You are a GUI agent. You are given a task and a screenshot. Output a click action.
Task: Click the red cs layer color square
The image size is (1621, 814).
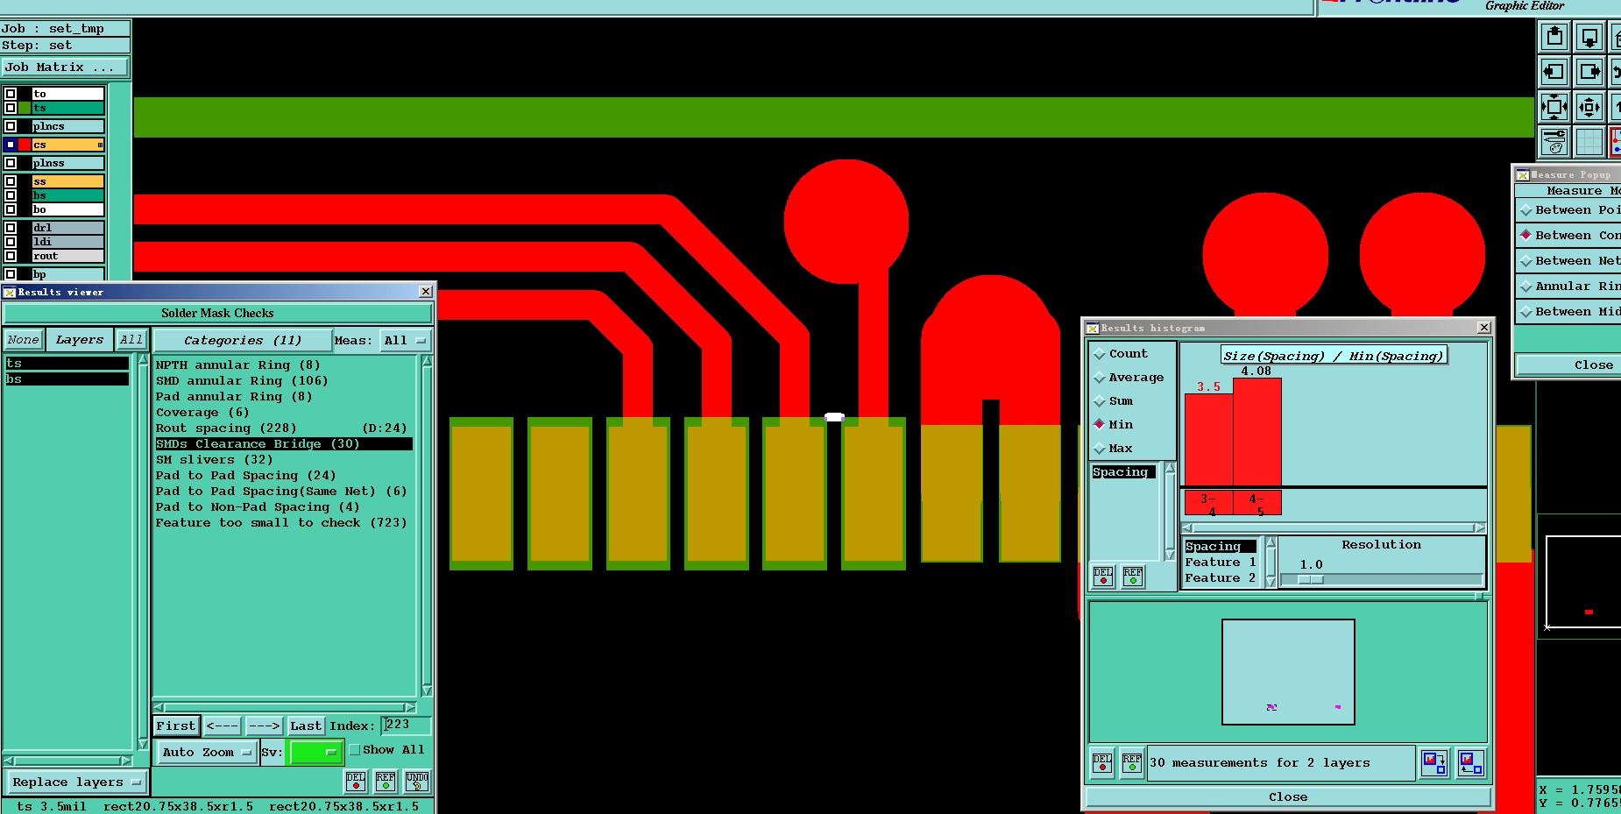tap(25, 145)
